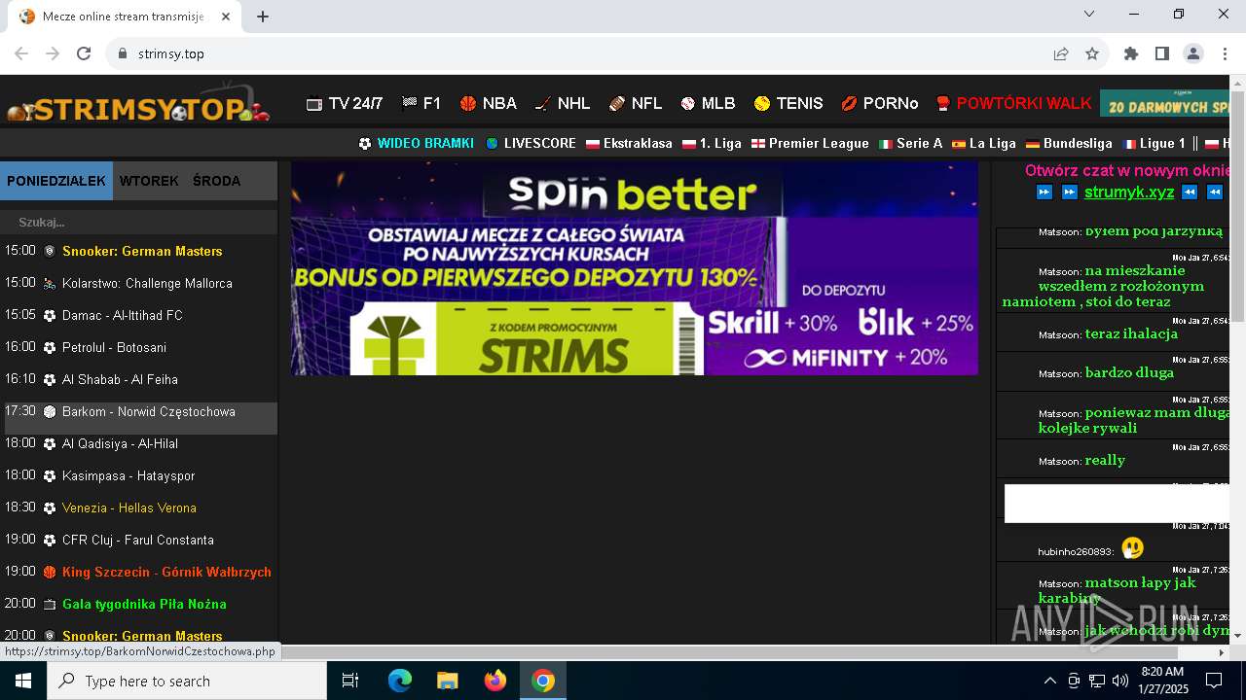Click the cycling icon beside Kolarstwo
This screenshot has height=700, width=1246.
50,283
